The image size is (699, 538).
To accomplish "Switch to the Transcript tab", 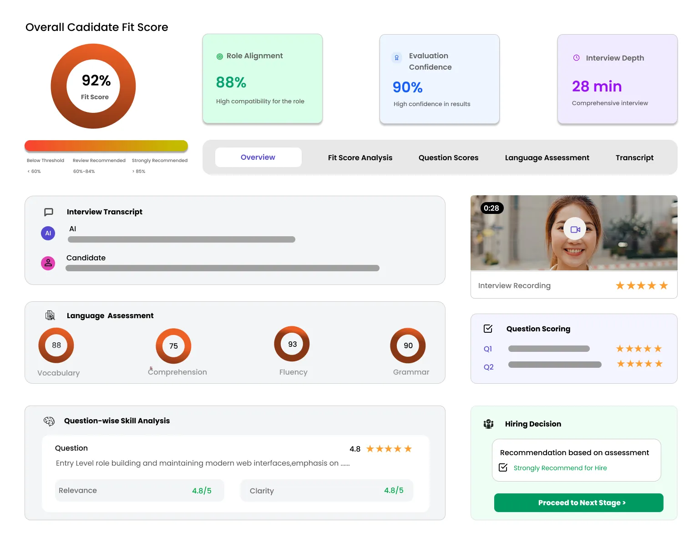I will (x=634, y=157).
